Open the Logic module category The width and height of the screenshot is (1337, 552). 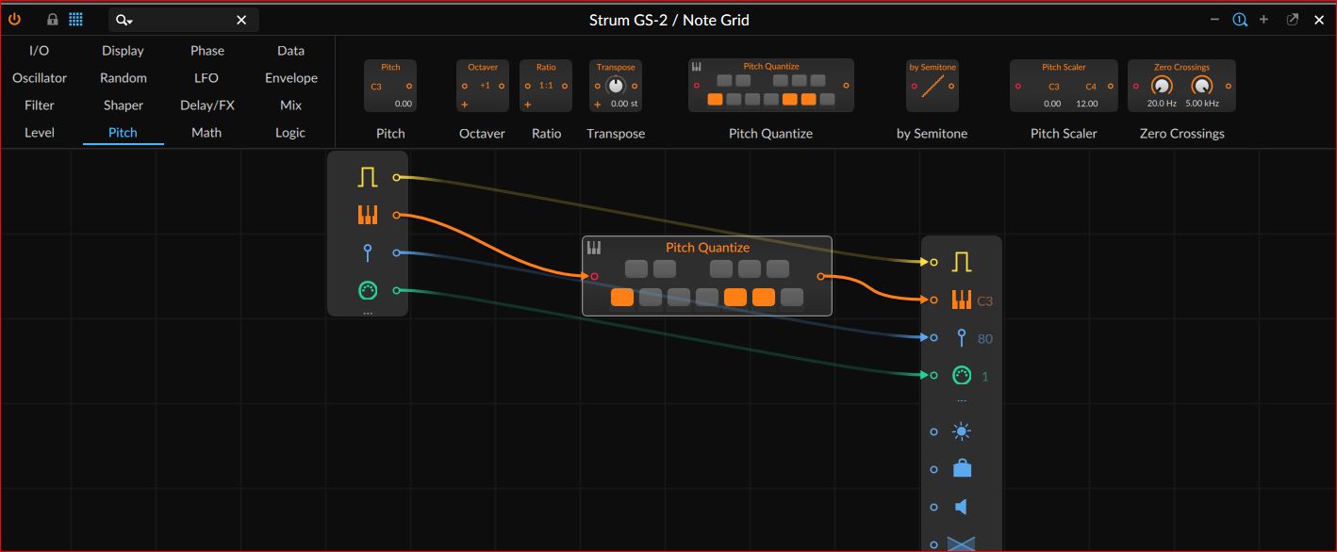(290, 133)
